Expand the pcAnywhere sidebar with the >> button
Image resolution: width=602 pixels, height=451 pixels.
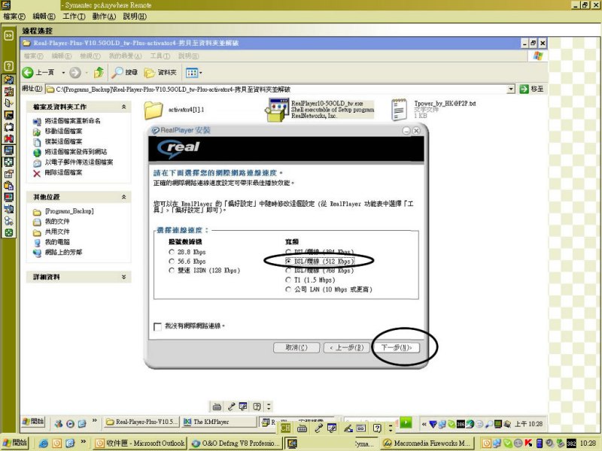pos(8,35)
